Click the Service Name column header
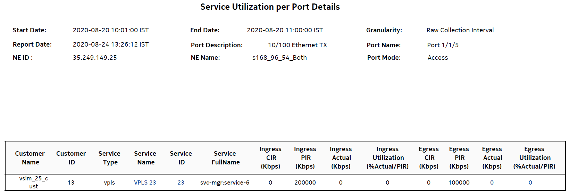This screenshot has width=569, height=195. tap(145, 158)
